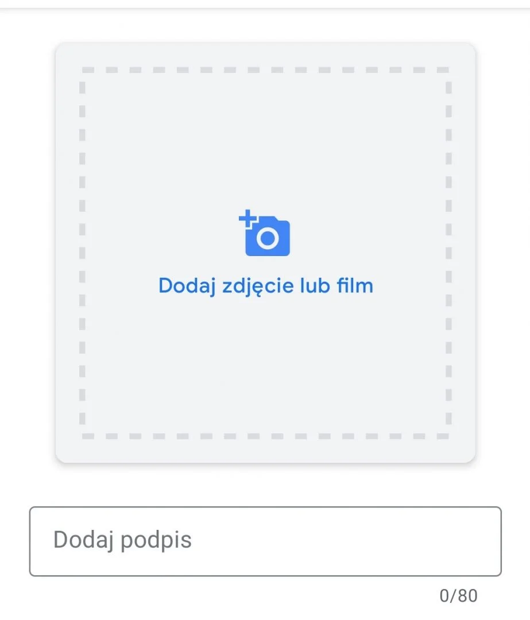Click the blue camera icon
The width and height of the screenshot is (530, 620).
265,234
